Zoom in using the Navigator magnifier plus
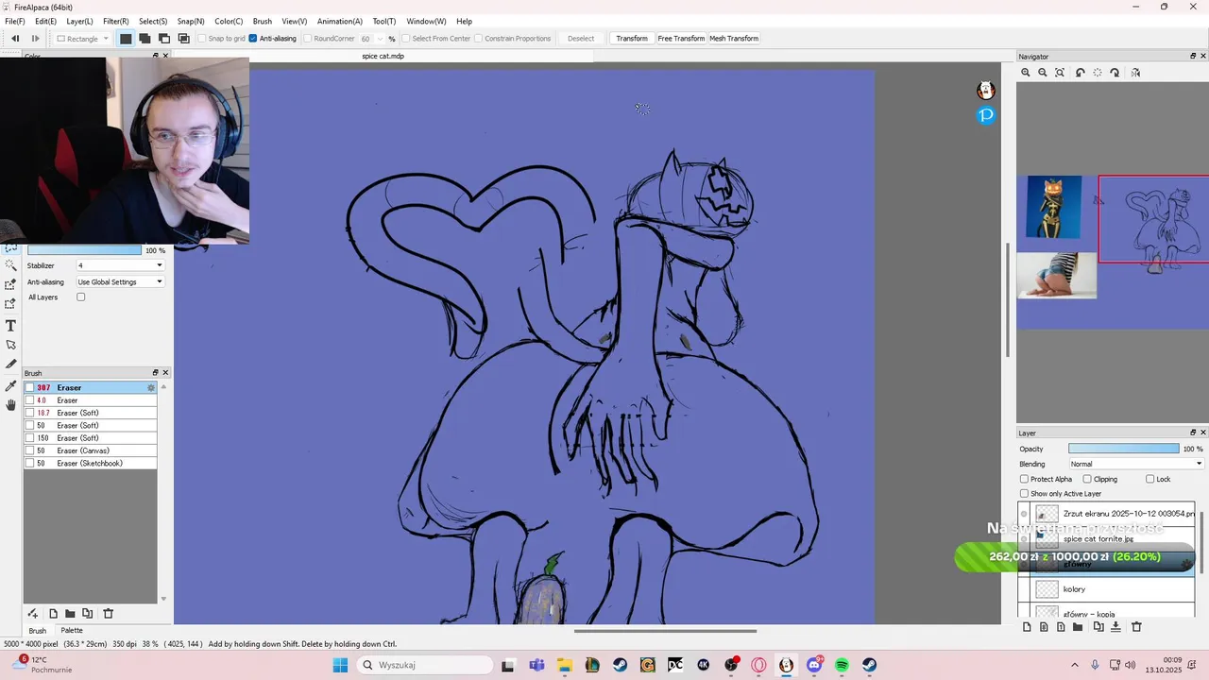Screen dimensions: 1209x680 (1026, 73)
